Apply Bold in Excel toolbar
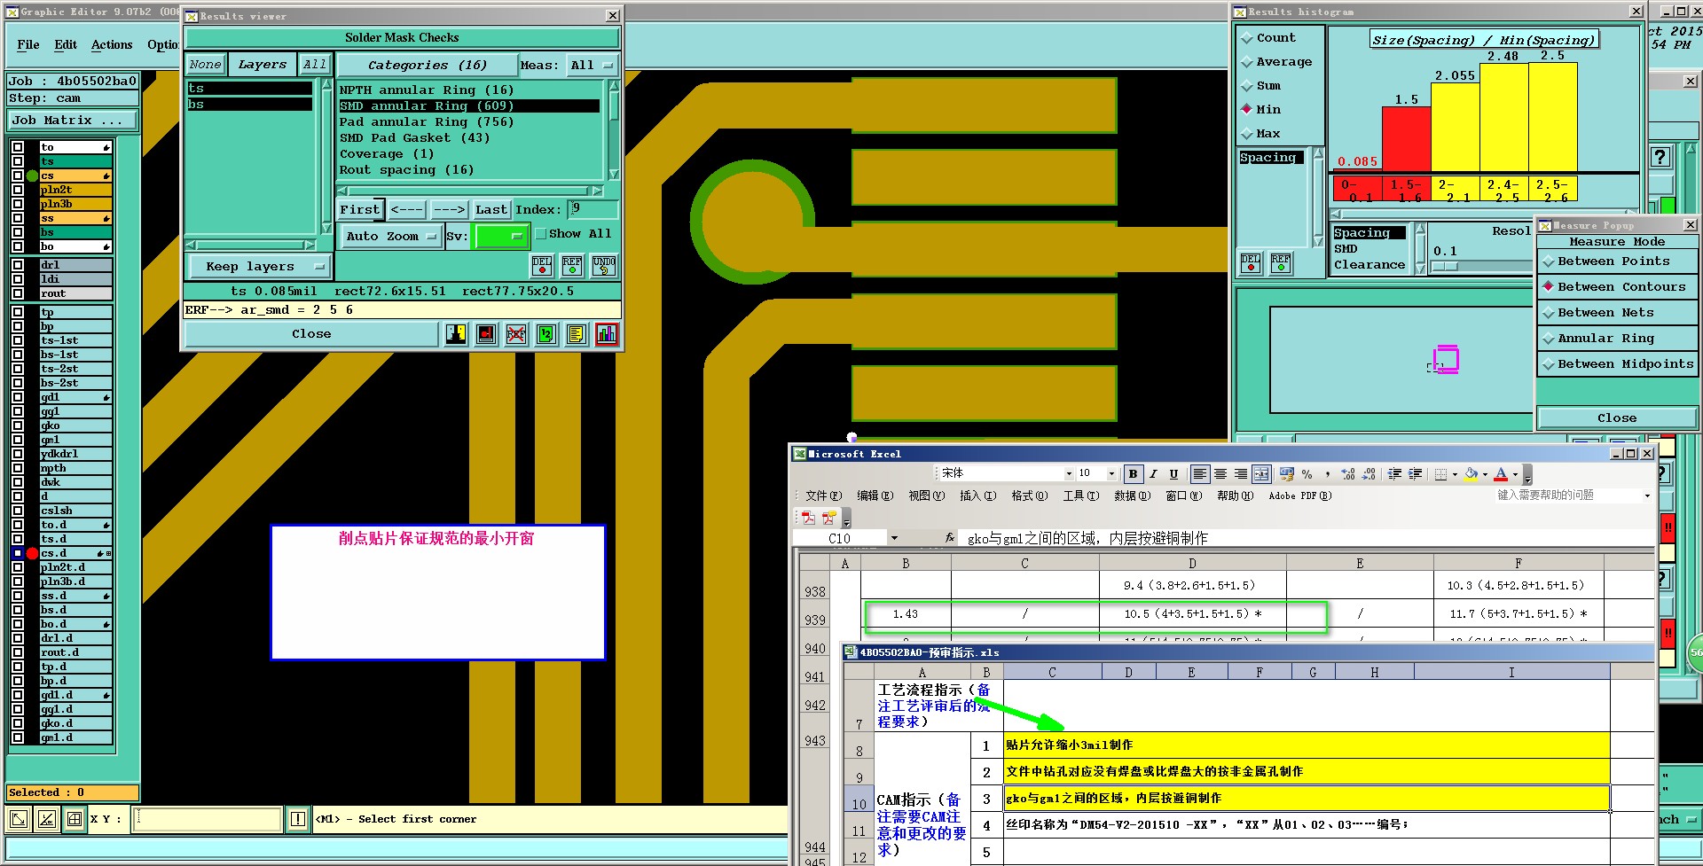The width and height of the screenshot is (1703, 866). click(1133, 474)
